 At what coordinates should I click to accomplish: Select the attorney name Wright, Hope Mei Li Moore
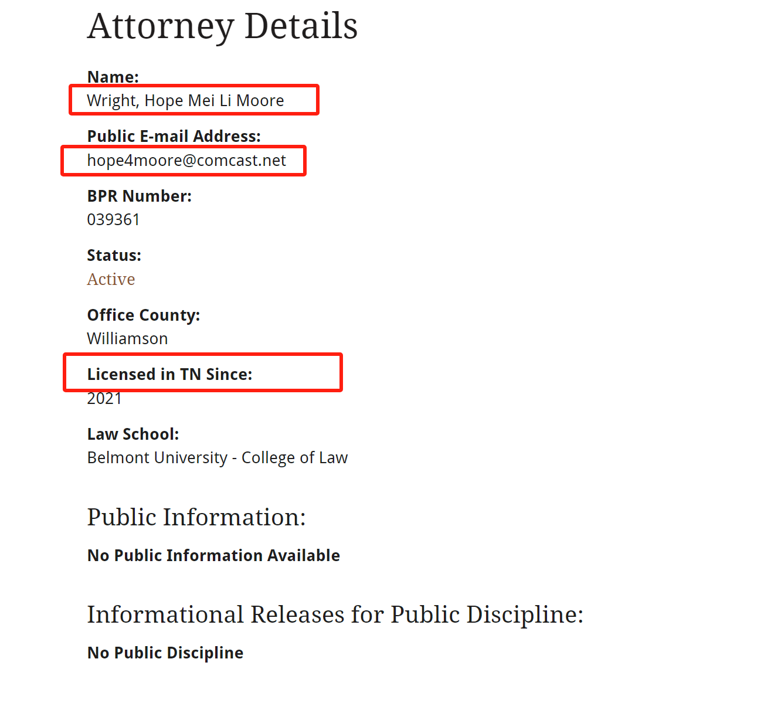tap(185, 101)
